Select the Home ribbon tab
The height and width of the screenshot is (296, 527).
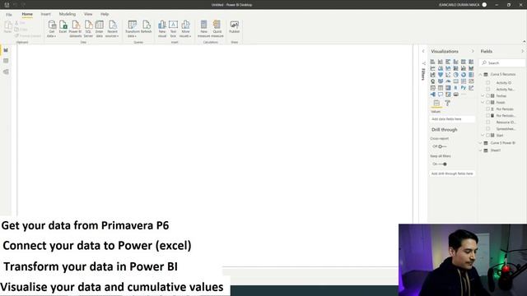pos(27,14)
